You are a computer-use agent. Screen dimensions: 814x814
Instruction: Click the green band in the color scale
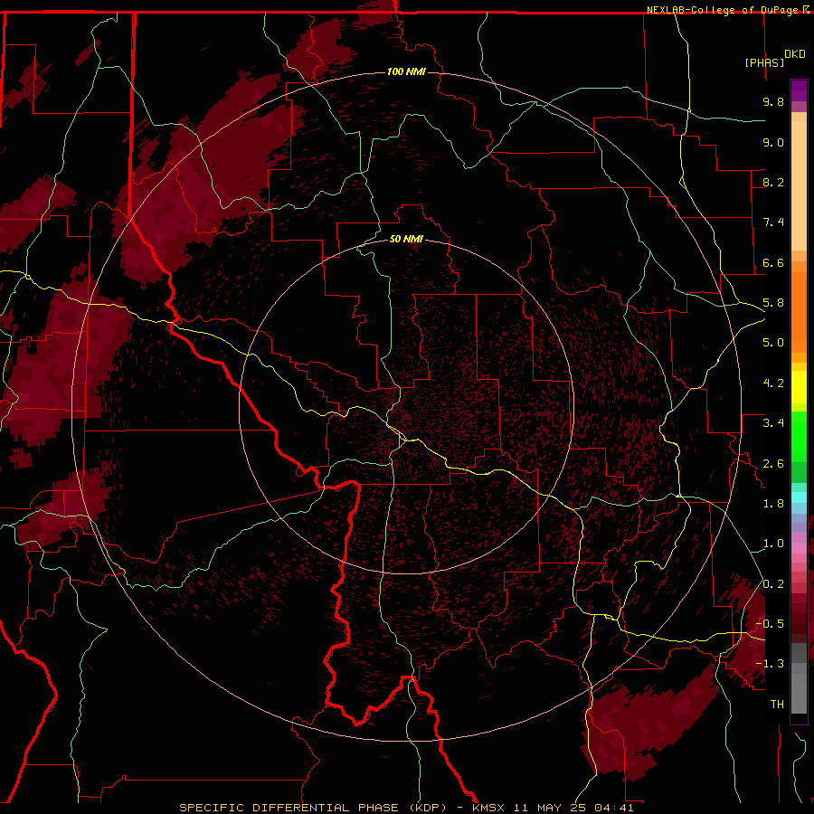click(799, 439)
